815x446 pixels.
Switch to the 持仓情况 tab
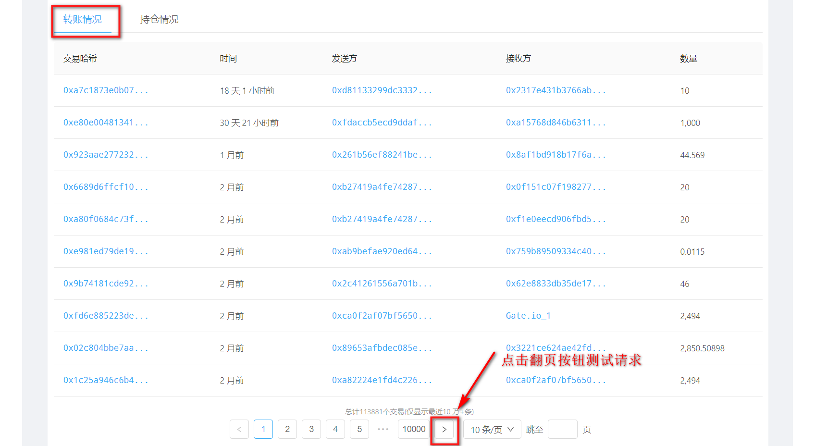coord(159,19)
